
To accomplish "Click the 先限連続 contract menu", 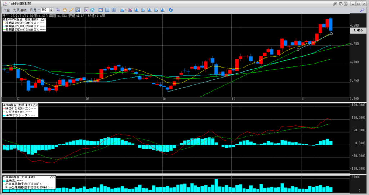I will (19, 10).
